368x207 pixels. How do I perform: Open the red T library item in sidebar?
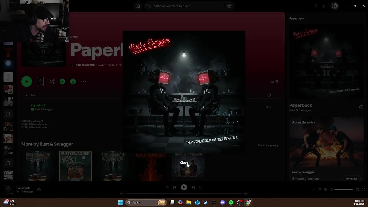[x=8, y=53]
